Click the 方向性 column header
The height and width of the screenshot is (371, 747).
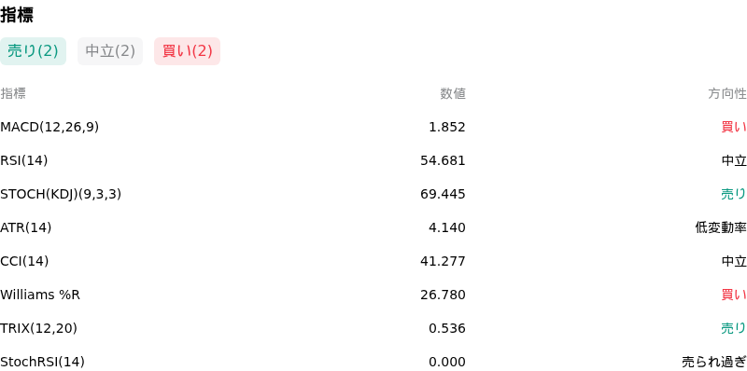[727, 94]
